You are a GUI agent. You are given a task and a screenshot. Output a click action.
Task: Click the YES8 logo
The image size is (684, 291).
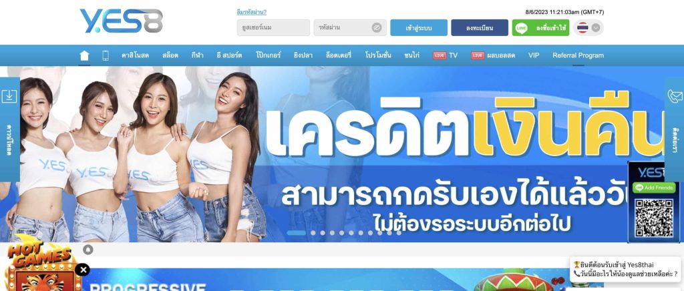pyautogui.click(x=122, y=21)
